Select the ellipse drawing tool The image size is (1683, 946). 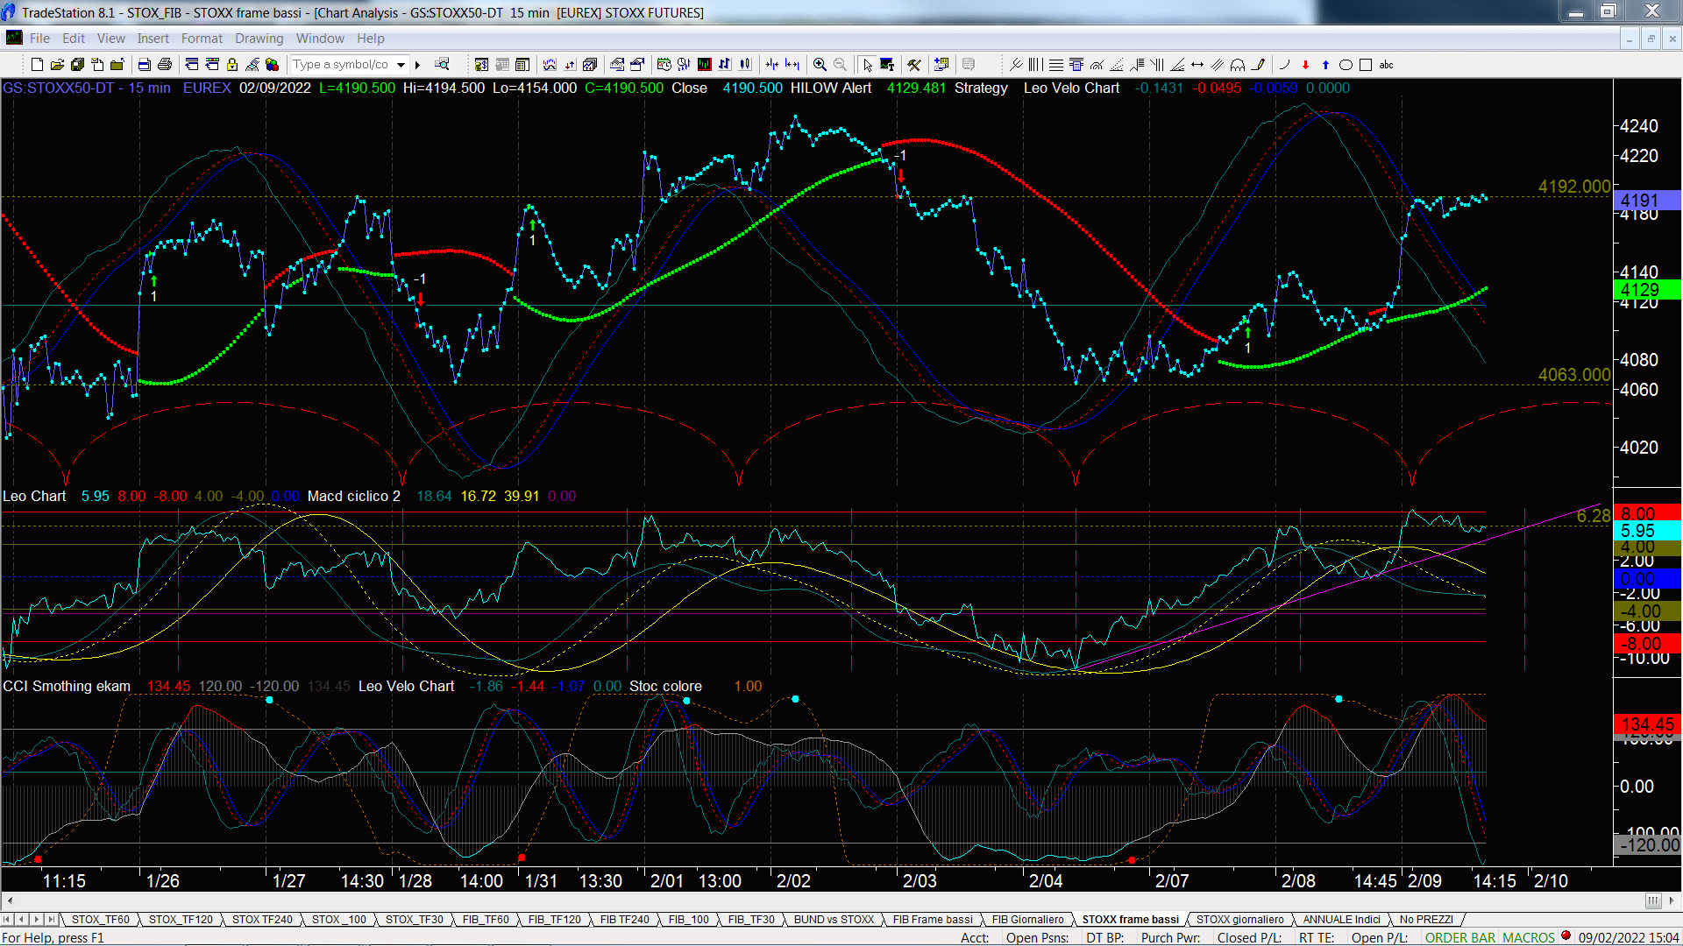click(x=1346, y=65)
